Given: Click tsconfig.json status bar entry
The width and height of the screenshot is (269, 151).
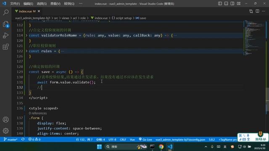Looking at the screenshot, I should pyautogui.click(x=180, y=140).
